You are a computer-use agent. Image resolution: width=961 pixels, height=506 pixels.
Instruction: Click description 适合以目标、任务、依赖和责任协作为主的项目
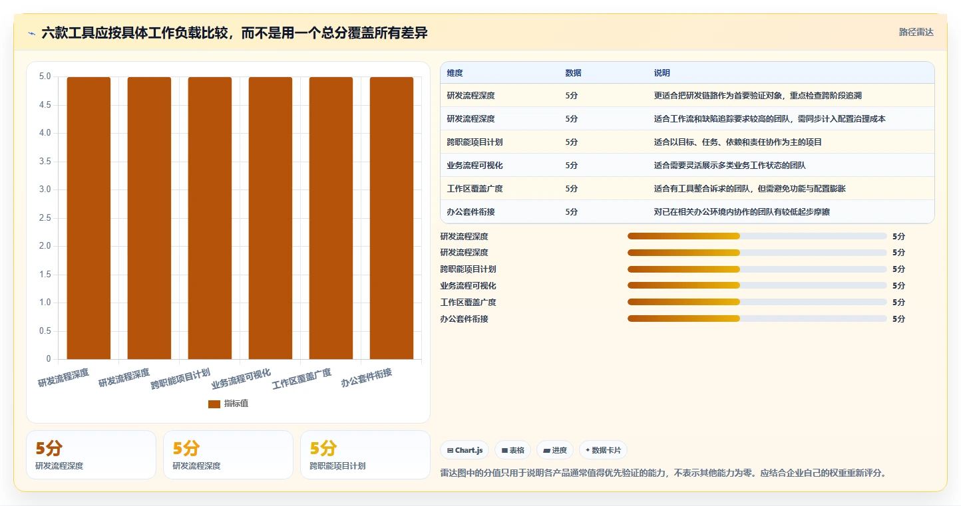click(738, 142)
